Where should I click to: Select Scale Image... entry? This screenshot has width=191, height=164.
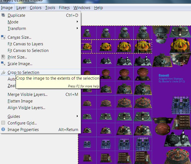[x=40, y=63]
